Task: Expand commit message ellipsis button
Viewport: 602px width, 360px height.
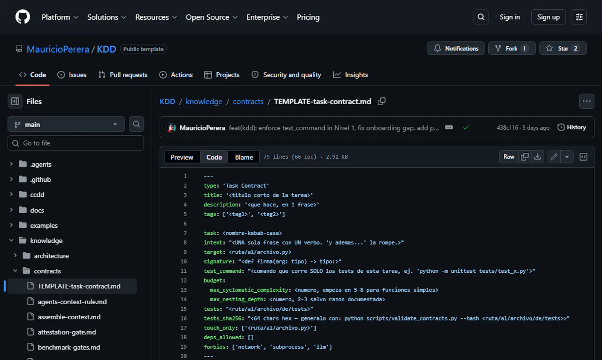Action: 449,128
